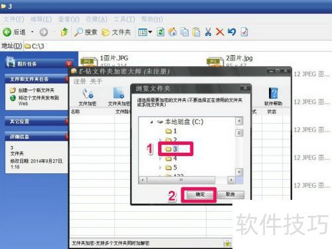Click the green Back arrow icon
The image size is (332, 249).
tap(7, 33)
